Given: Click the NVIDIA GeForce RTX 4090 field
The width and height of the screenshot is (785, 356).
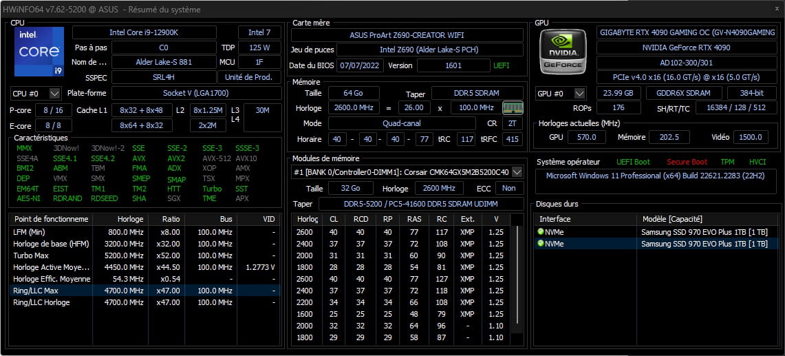Looking at the screenshot, I should pyautogui.click(x=687, y=48).
